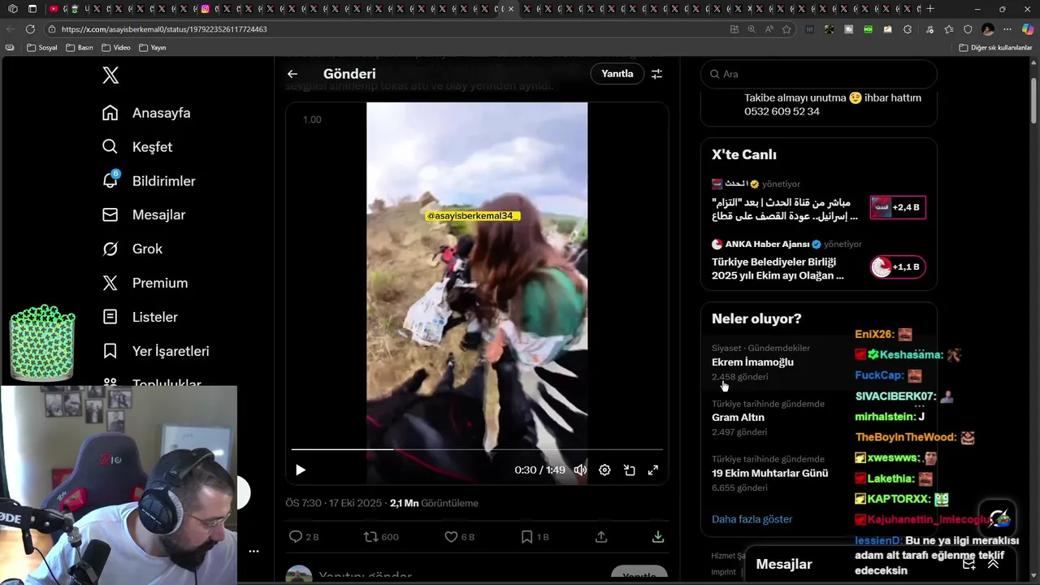Open Listeler in the sidebar
1040x585 pixels.
(x=140, y=318)
